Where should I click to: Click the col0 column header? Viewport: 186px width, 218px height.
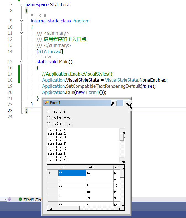point(72,167)
